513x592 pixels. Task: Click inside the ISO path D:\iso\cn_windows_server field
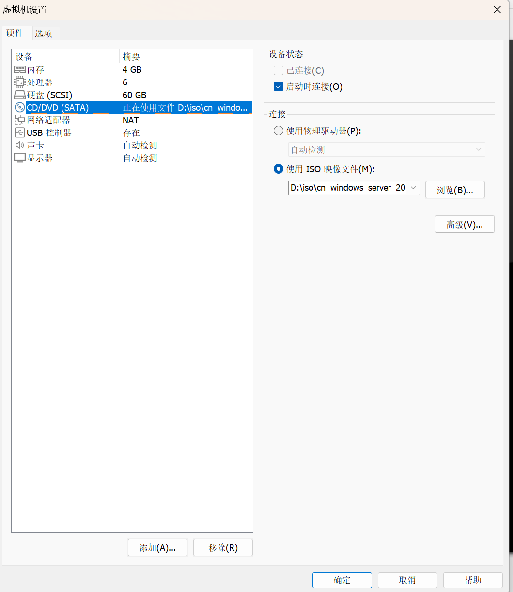point(348,188)
